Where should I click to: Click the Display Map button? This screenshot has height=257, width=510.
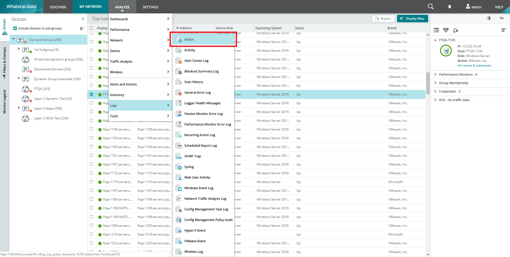(x=412, y=19)
